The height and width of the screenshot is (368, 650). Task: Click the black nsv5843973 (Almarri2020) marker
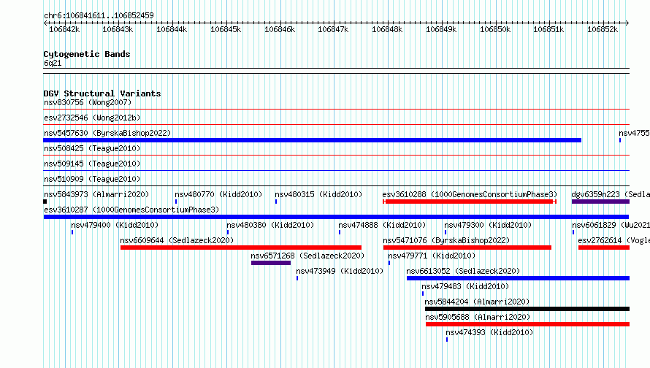click(x=45, y=202)
